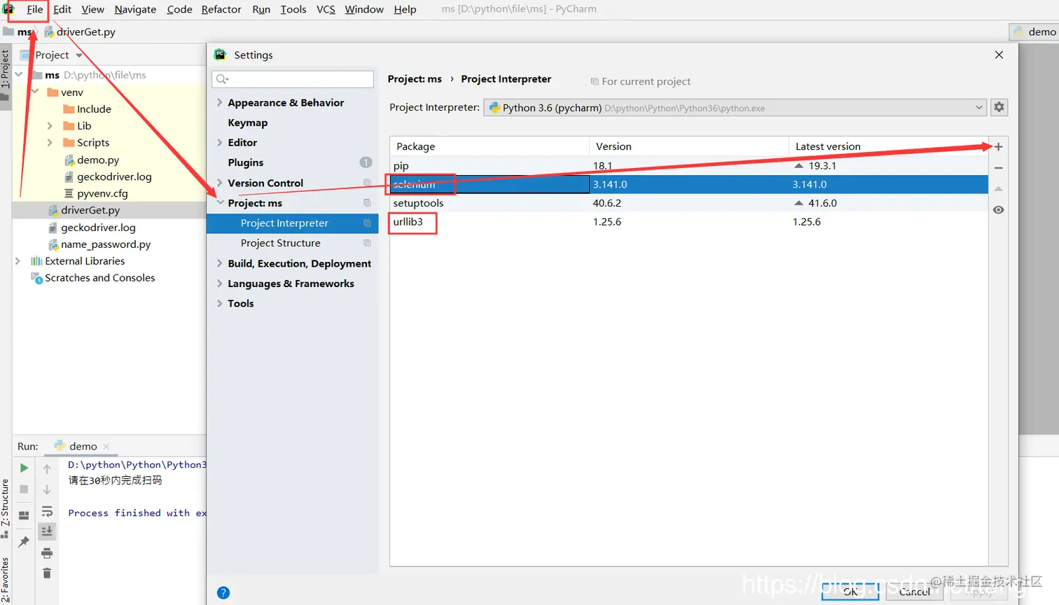Select Plugins settings page
This screenshot has height=605, width=1059.
246,162
